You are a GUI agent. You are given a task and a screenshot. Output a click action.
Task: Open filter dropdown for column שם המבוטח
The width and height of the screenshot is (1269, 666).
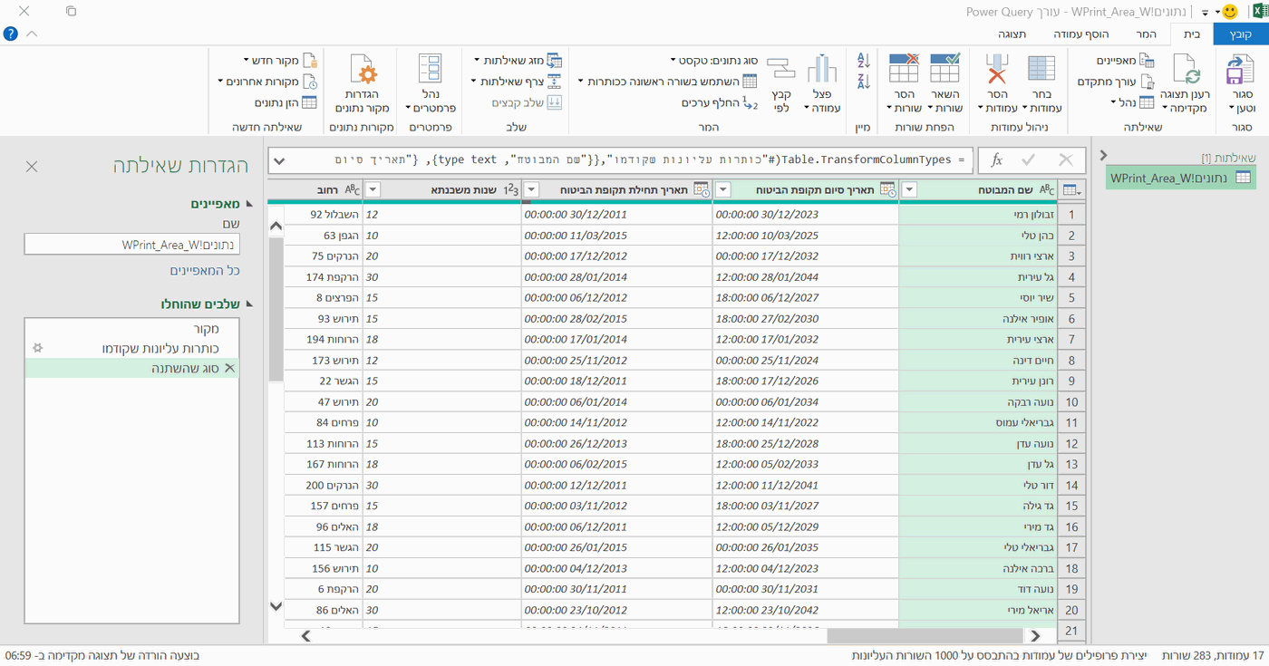[x=910, y=190]
